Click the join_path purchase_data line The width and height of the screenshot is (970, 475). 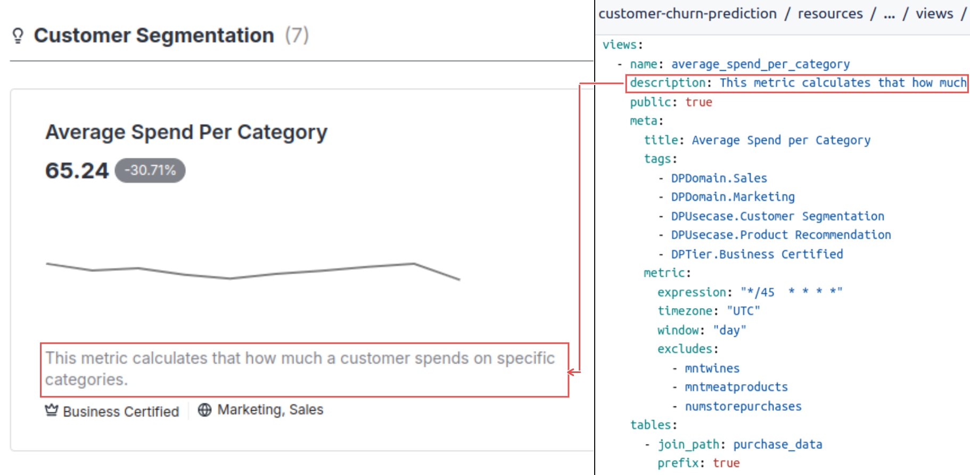pos(739,444)
